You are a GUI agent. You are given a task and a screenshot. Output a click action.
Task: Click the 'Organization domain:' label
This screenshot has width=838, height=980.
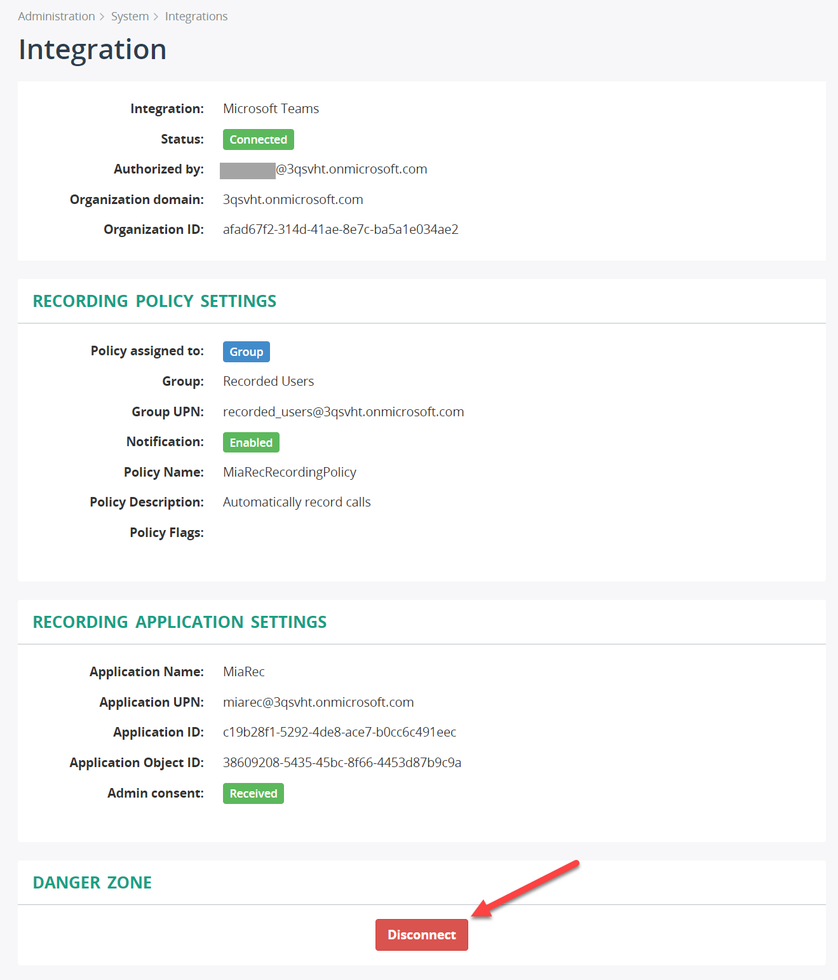[x=137, y=200]
